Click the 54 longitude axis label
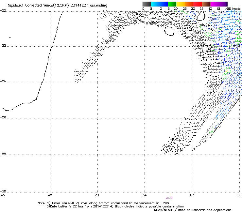Viewport: 242px width, 212px height. [145, 195]
